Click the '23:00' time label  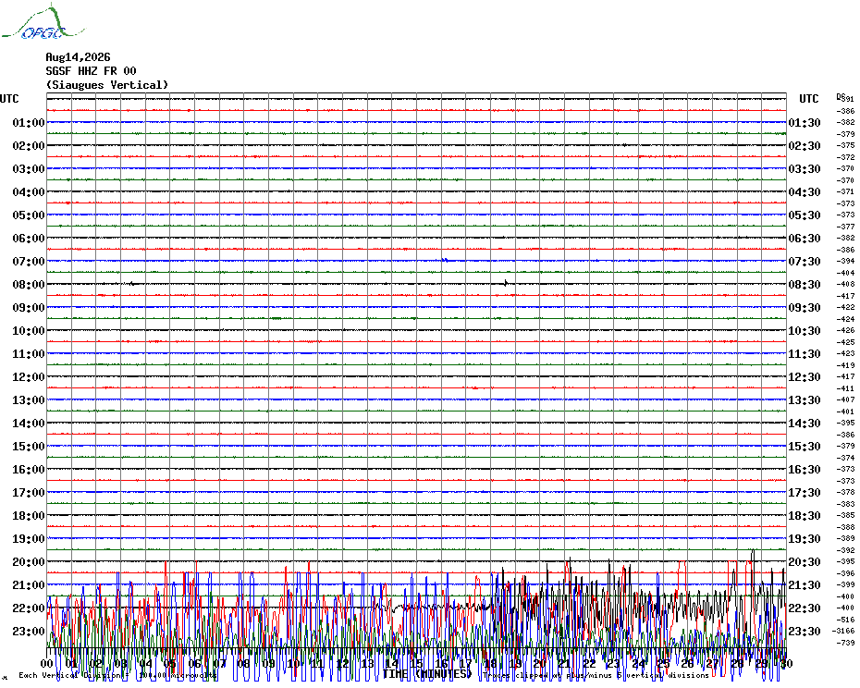click(x=29, y=631)
